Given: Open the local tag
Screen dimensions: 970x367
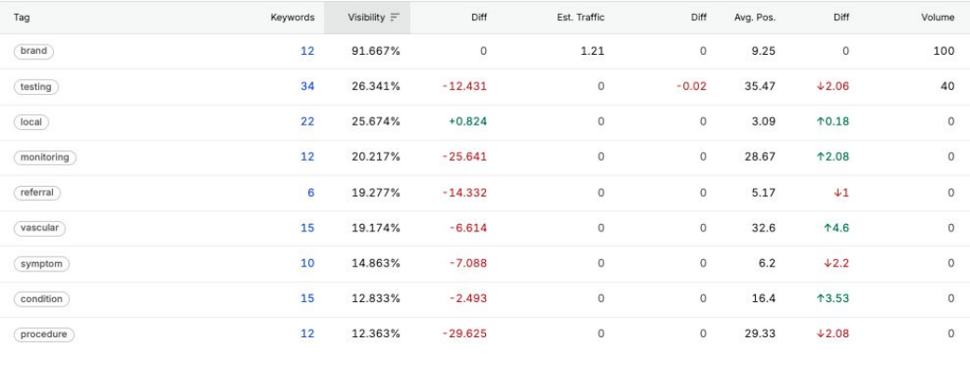Looking at the screenshot, I should tap(31, 123).
